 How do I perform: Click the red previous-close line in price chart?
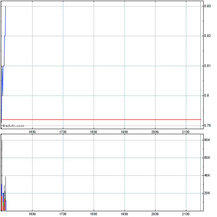[101, 119]
